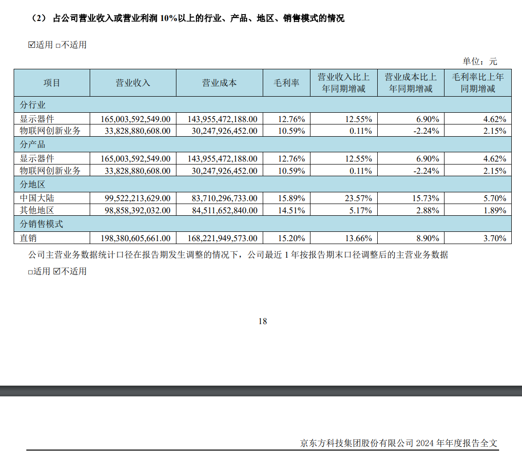Image resolution: width=522 pixels, height=453 pixels.
Task: Select the value 168,221,949,573.00
Action: tap(222, 238)
